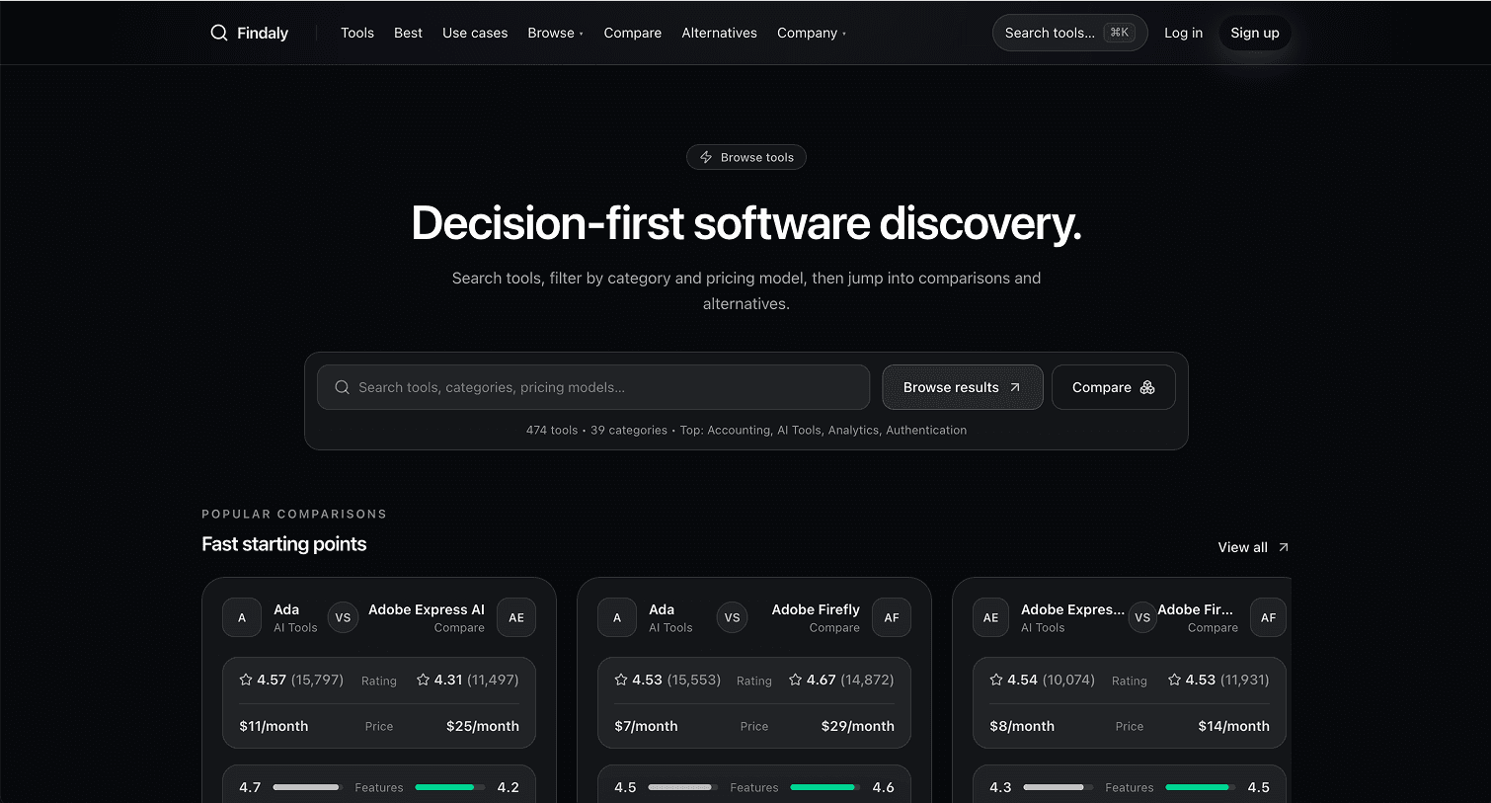
Task: Click the star icon beside the 4.67 rating
Action: click(795, 680)
